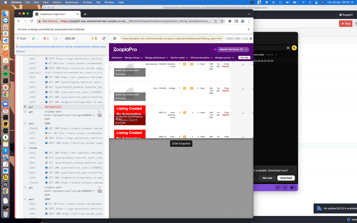
Task: Select the wait 5000 command at step 84
Action: click(x=63, y=199)
